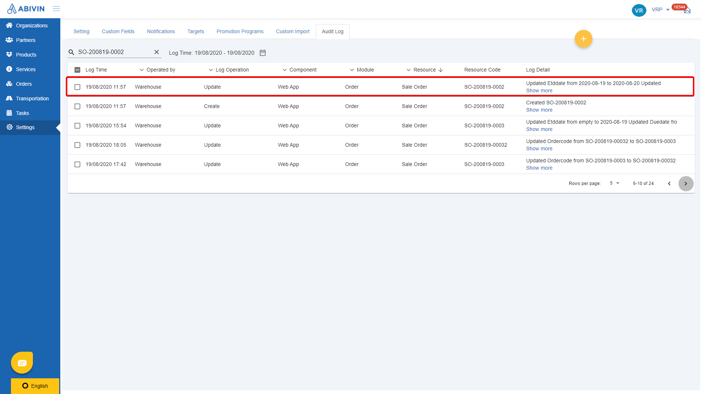The width and height of the screenshot is (702, 394).
Task: Toggle the hamburger sidebar menu
Action: 56,9
